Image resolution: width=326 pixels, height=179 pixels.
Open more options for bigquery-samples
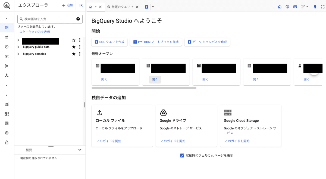(80, 54)
